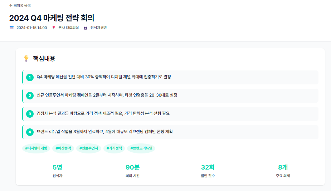Select the #브랜드리뉴얼 tag
The height and width of the screenshot is (191, 331).
pyautogui.click(x=141, y=148)
